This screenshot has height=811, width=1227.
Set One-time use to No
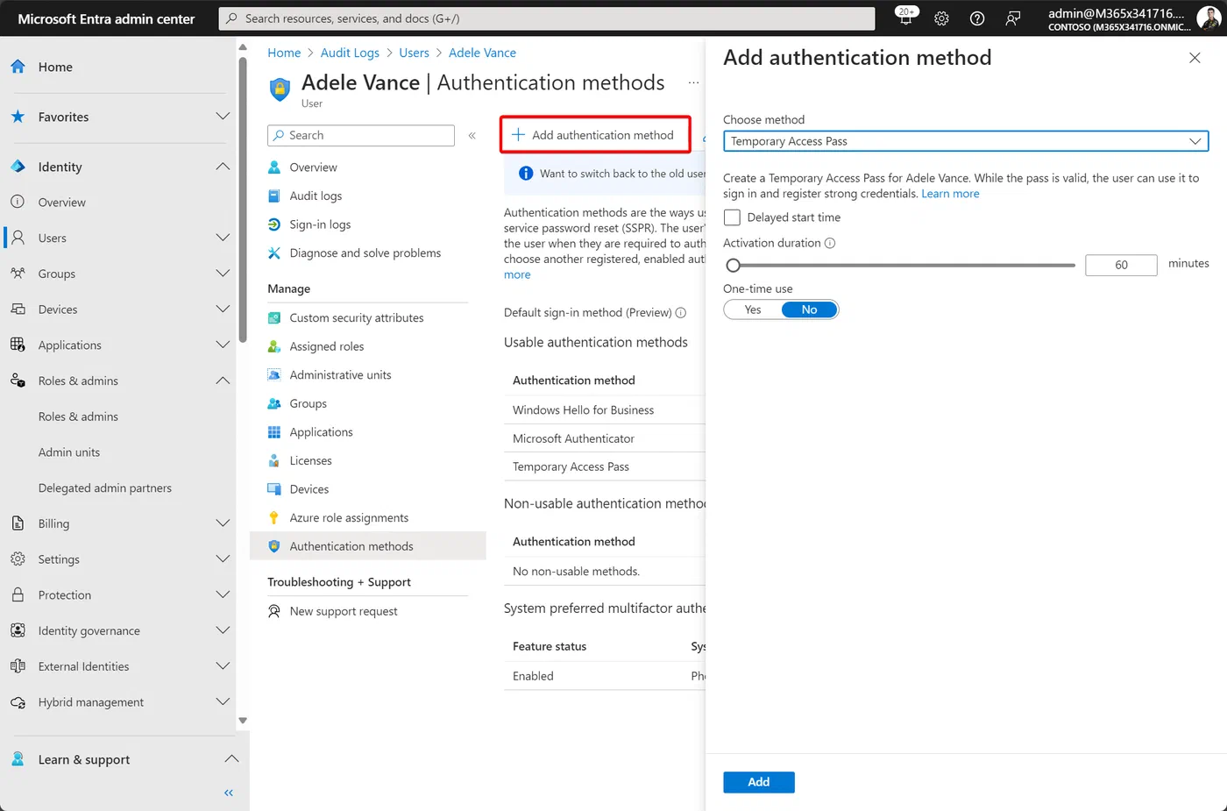[809, 309]
